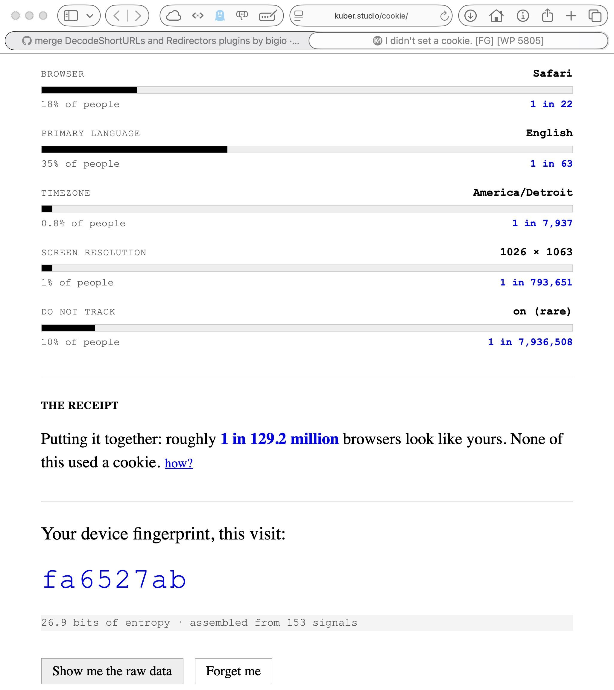Click the share icon in toolbar

coord(548,16)
